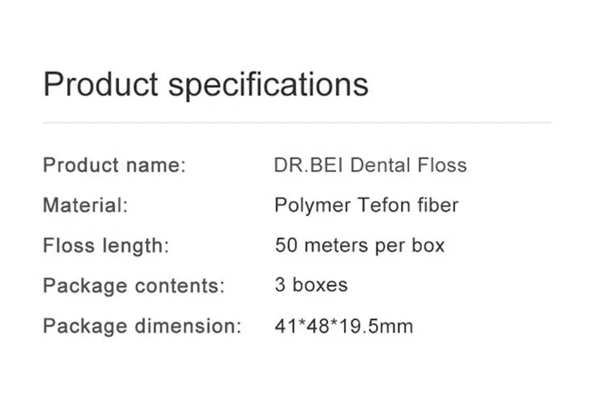Select the "Package dimension:" label
The image size is (603, 420).
[142, 327]
